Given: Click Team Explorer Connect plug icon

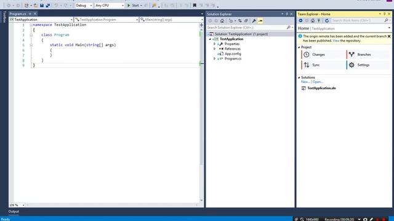Looking at the screenshot, I should point(319,20).
